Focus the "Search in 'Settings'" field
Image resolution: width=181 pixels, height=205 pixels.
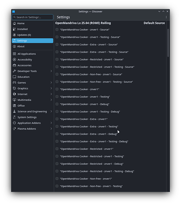tap(32, 17)
